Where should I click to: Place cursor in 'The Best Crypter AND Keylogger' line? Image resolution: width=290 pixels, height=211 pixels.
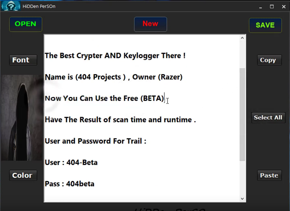point(115,56)
